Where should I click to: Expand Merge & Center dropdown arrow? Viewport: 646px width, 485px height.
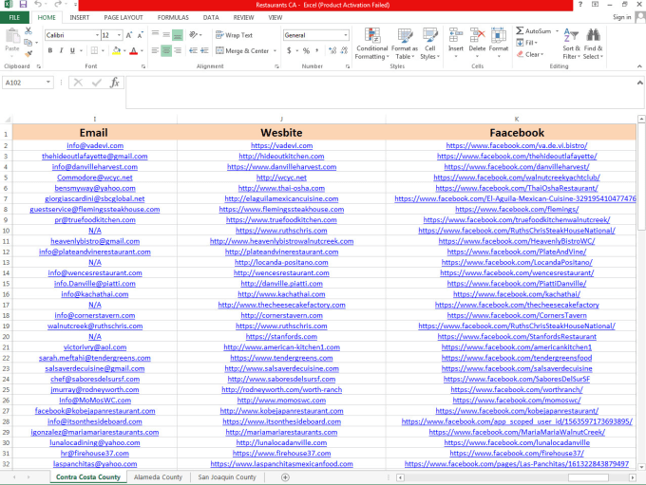tap(275, 51)
